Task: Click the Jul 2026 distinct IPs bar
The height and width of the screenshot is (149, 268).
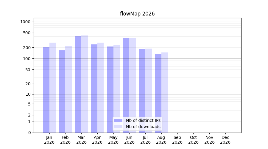Action: [142, 91]
